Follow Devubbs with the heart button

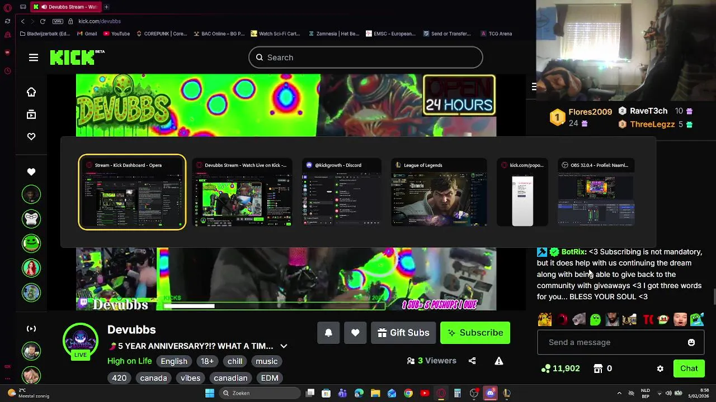pyautogui.click(x=355, y=333)
